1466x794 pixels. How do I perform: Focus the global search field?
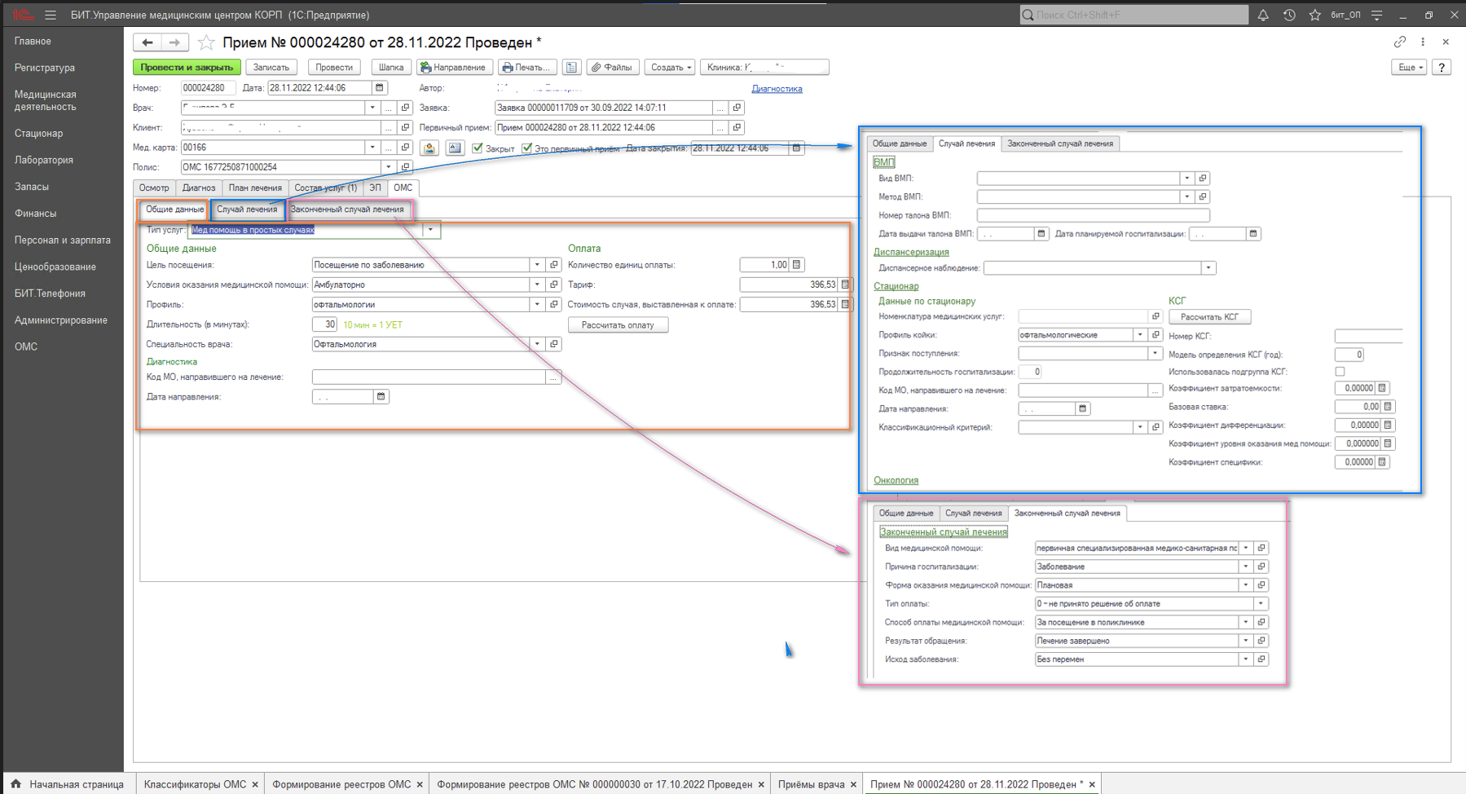1134,15
